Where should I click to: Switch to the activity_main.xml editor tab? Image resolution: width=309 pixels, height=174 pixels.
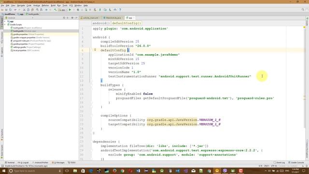pyautogui.click(x=90, y=18)
